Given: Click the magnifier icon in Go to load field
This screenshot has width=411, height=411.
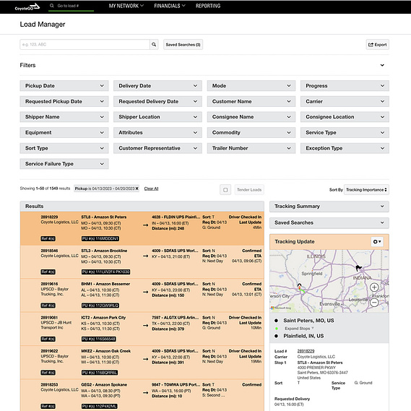Looking at the screenshot, I should pos(52,6).
